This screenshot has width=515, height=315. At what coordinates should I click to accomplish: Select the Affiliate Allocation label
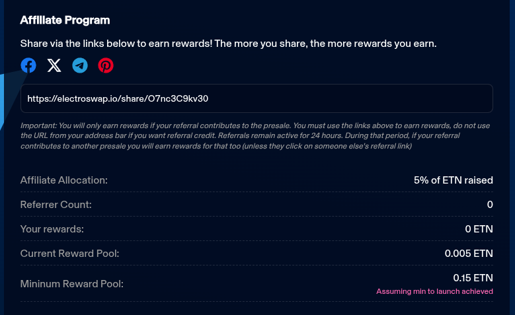[64, 180]
